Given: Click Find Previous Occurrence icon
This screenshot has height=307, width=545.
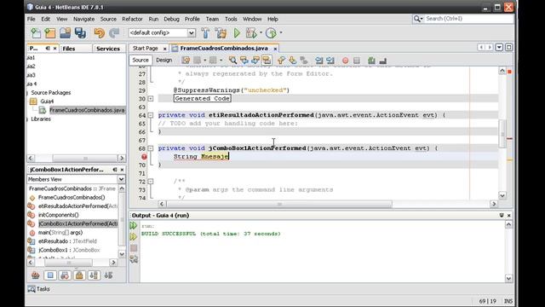Looking at the screenshot, I should click(244, 61).
